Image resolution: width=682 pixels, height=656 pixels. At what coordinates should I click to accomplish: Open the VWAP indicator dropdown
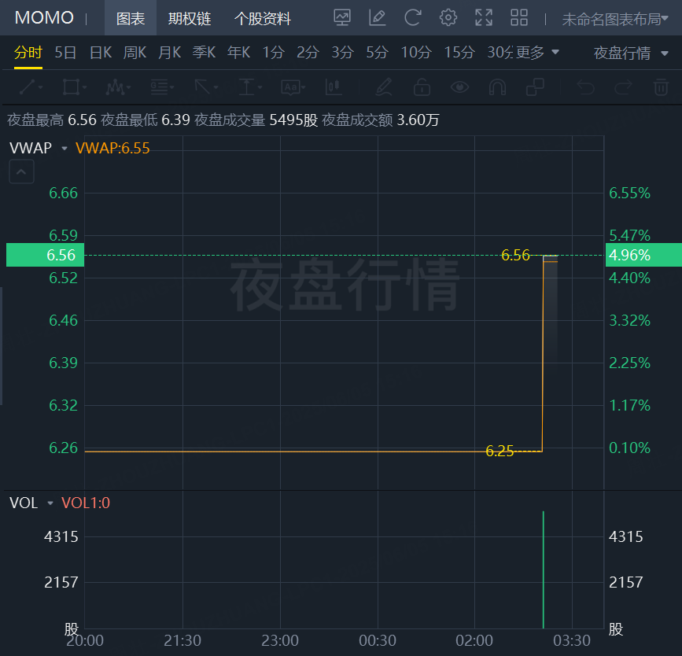click(x=65, y=149)
